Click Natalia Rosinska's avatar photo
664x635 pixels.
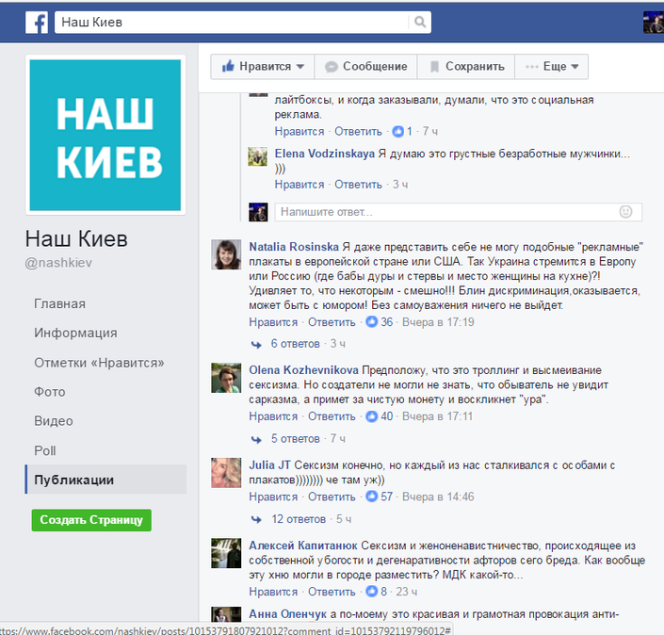click(x=226, y=254)
